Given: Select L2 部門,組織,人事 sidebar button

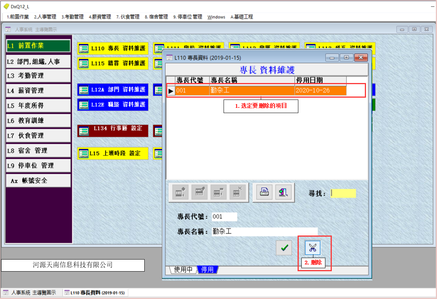Looking at the screenshot, I should click(38, 62).
